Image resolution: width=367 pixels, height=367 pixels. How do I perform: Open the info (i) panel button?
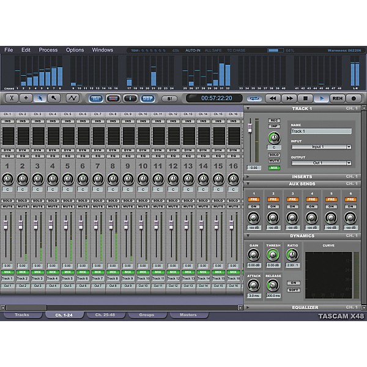coord(130,98)
